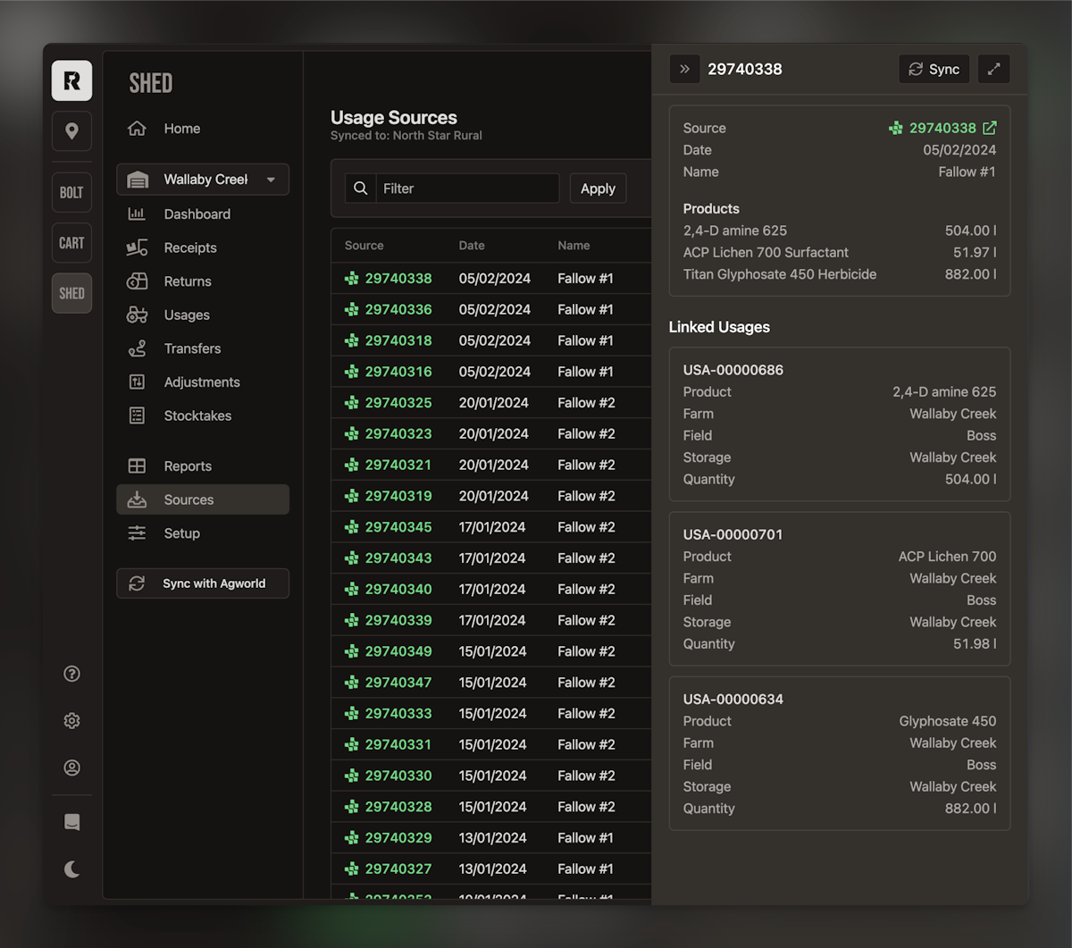The width and height of the screenshot is (1072, 948).
Task: Click the Apply filter button
Action: [598, 189]
